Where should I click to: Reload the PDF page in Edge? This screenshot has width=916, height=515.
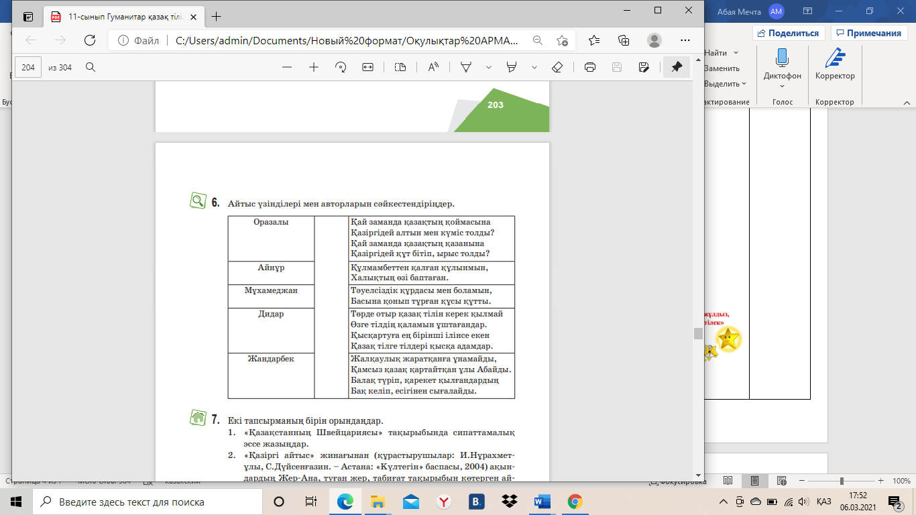coord(89,40)
